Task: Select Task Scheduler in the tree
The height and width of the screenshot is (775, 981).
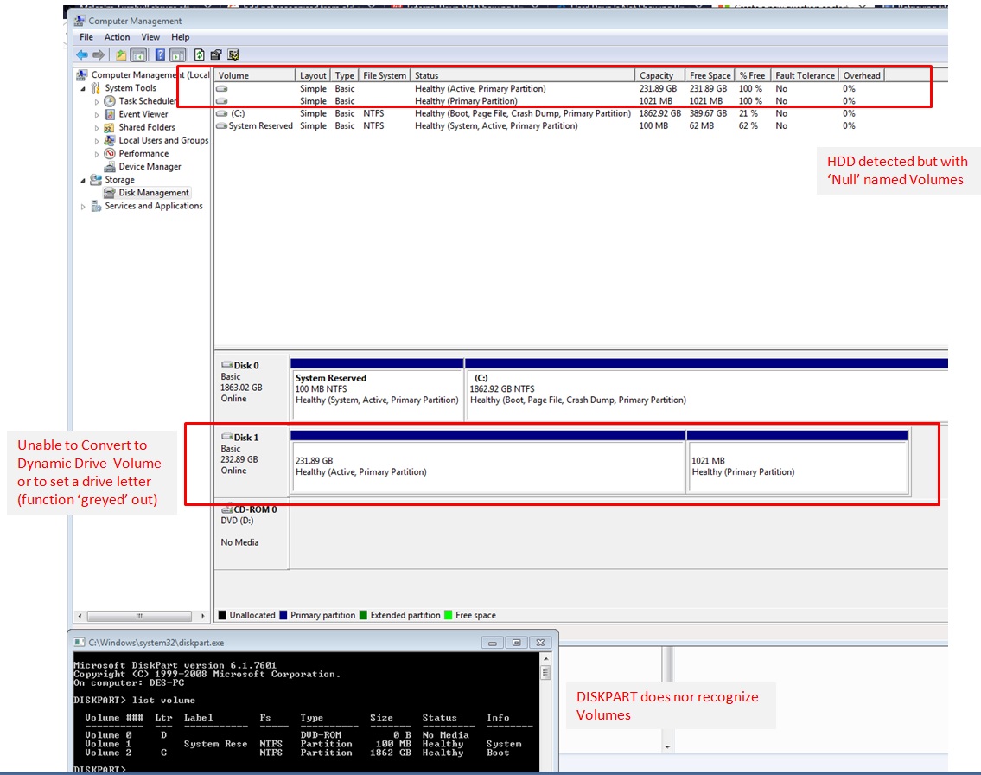Action: [148, 101]
